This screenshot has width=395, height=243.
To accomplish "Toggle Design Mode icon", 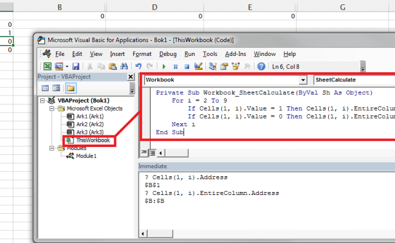I will (x=199, y=66).
